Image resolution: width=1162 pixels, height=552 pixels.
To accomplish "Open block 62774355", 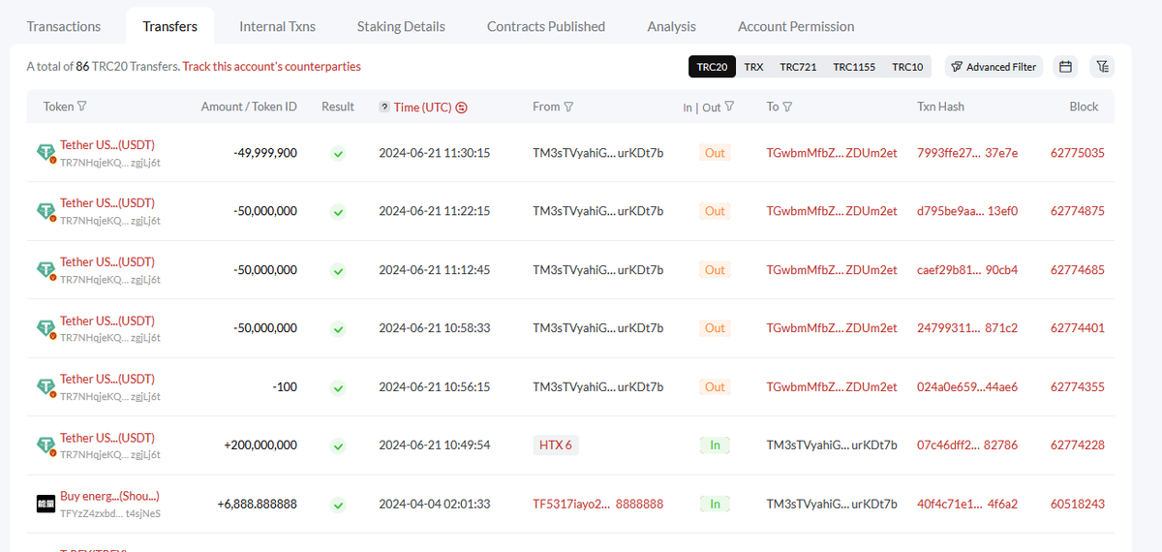I will coord(1078,387).
